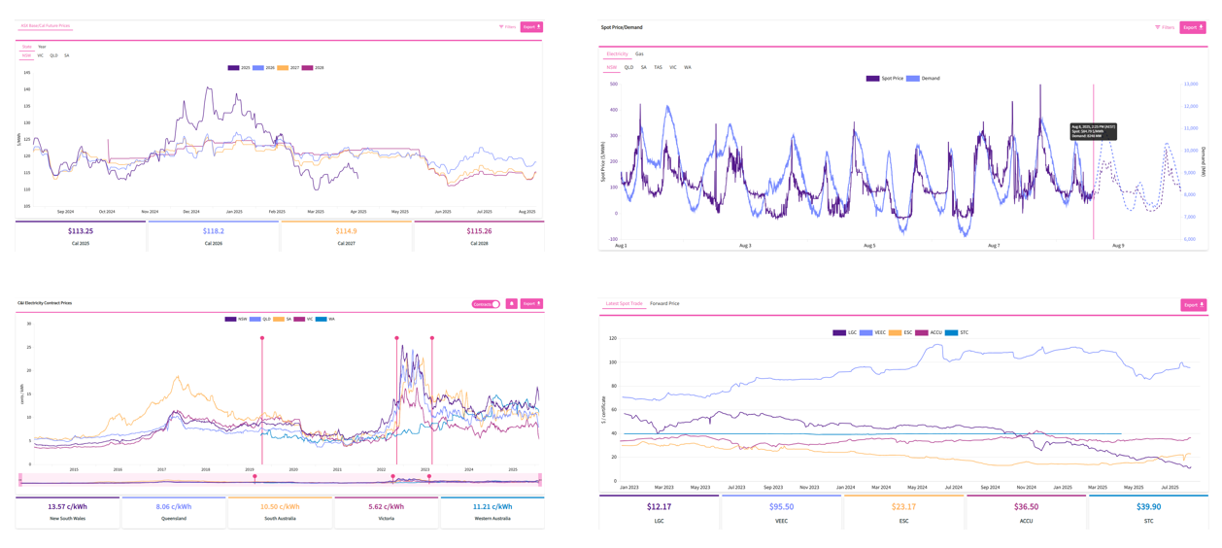Export the ASX Base/Cal Future Prices chart
Viewport: 1222px width, 548px height.
[530, 27]
